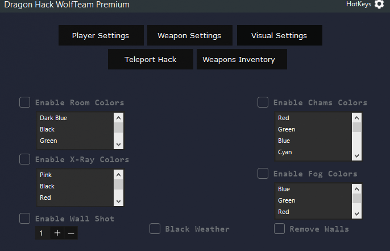Open Player Settings tab

101,35
